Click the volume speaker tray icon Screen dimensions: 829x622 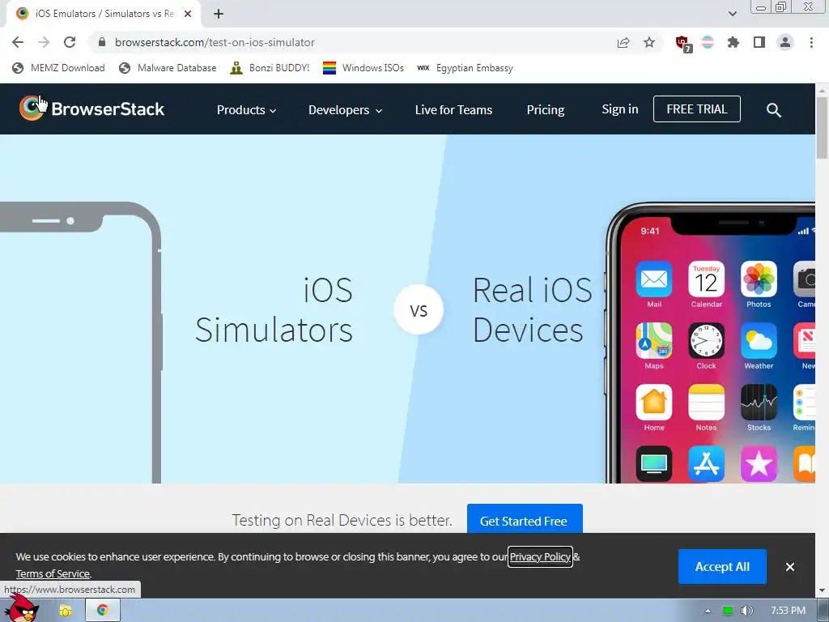coord(746,611)
